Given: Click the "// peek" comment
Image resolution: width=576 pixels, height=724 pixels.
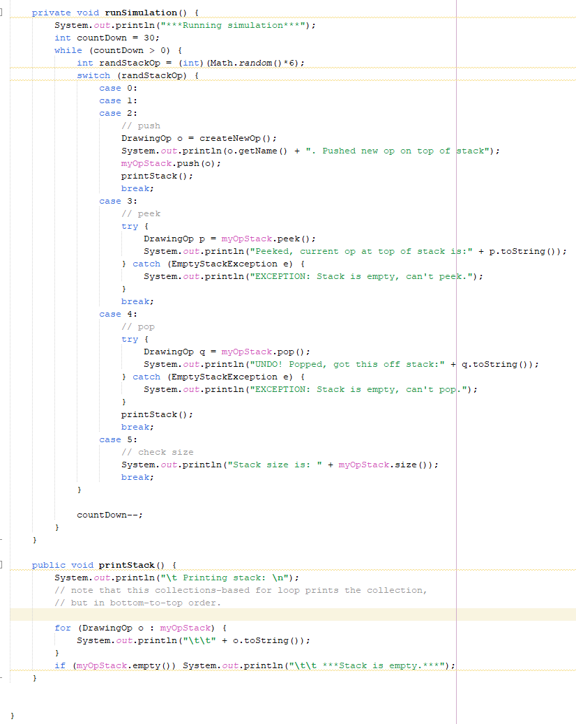Looking at the screenshot, I should pyautogui.click(x=141, y=213).
